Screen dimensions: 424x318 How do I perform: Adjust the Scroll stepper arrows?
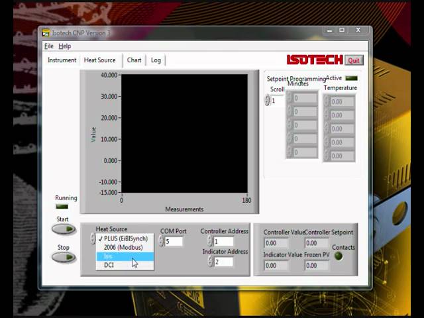click(x=268, y=100)
